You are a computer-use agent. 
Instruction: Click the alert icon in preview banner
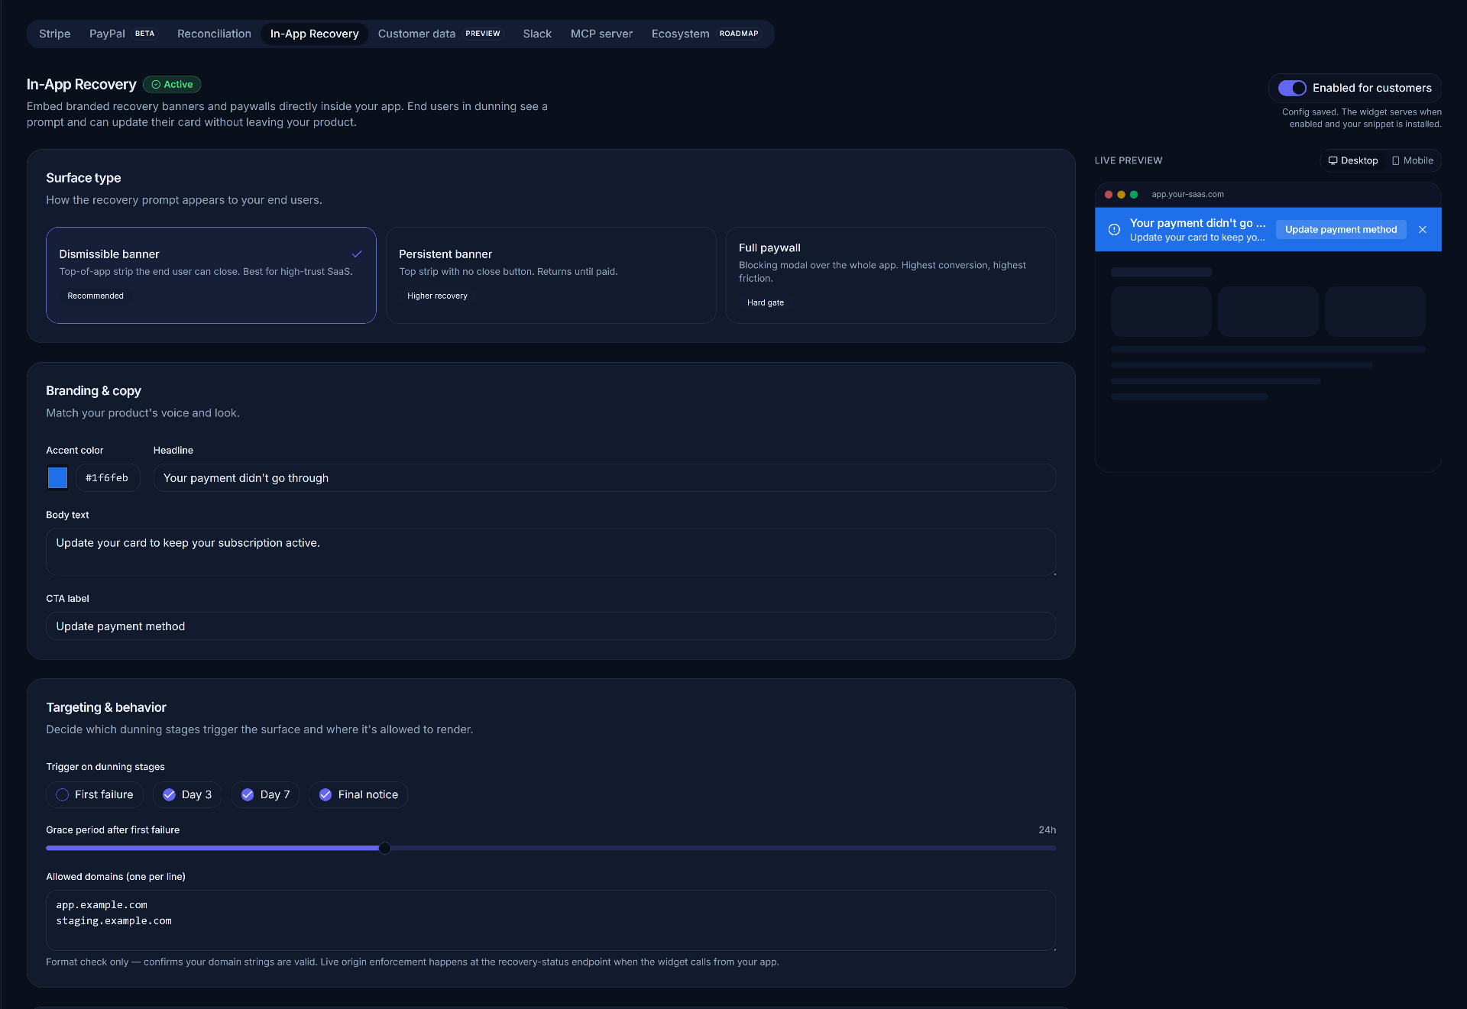[1114, 229]
